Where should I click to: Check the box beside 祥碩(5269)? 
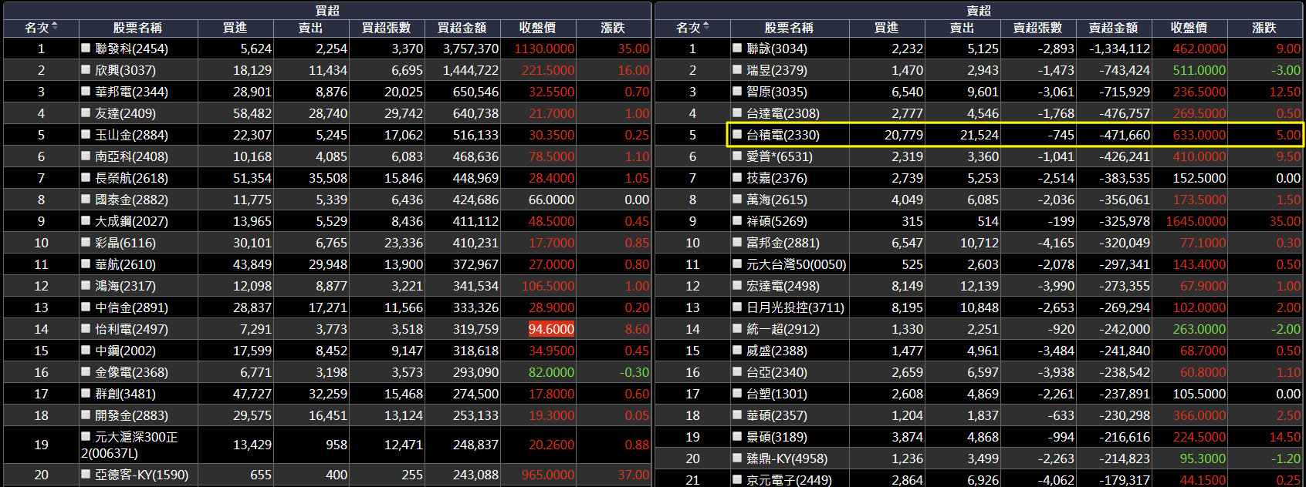click(x=737, y=220)
